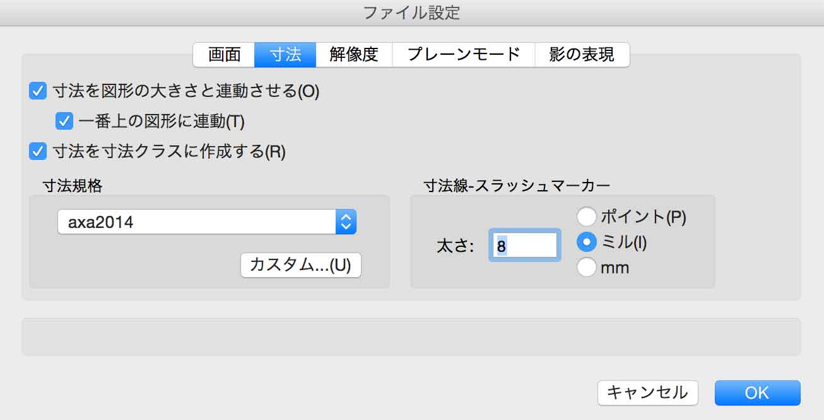Screen dimensions: 824x420
Task: Click the キャンセル button
Action: (647, 393)
